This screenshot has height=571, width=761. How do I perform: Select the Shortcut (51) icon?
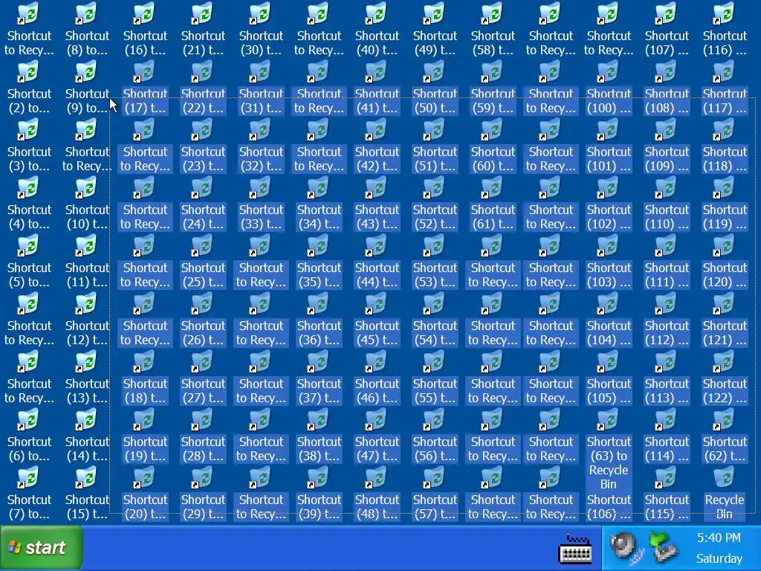click(435, 129)
